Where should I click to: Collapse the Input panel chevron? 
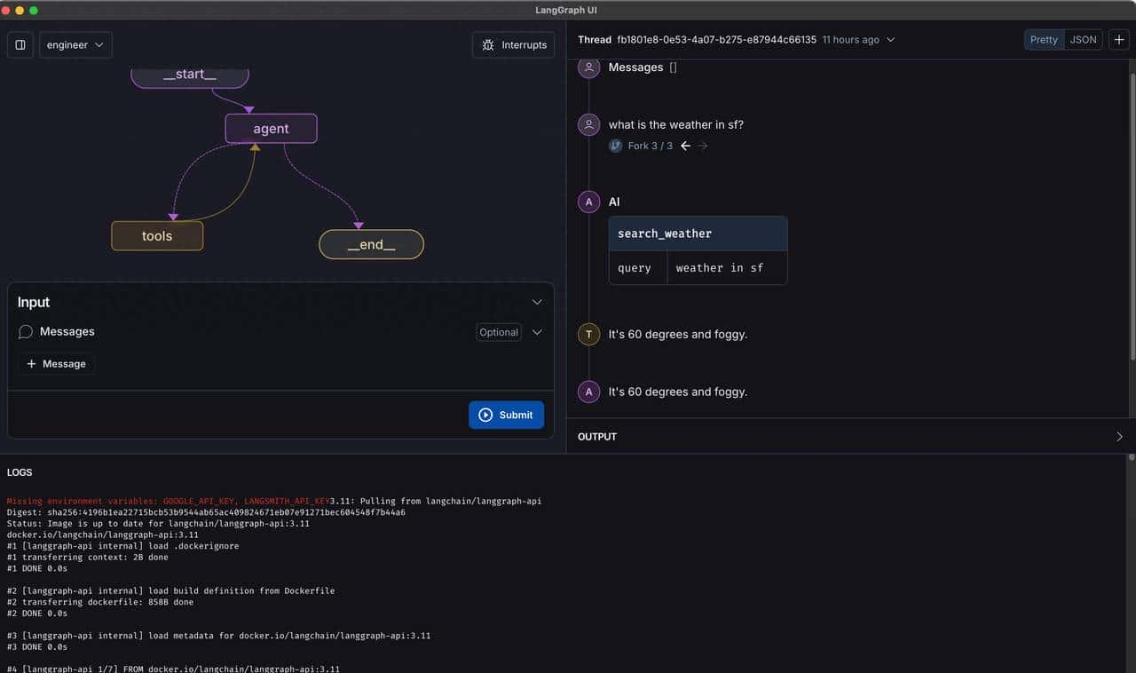point(537,302)
